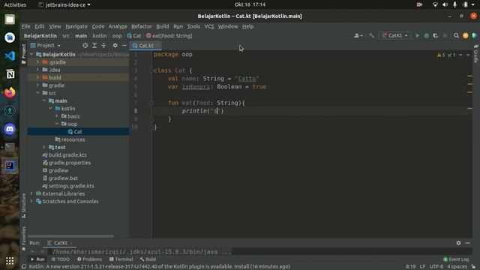Select gradle.properties file
480x270 pixels.
[70, 163]
